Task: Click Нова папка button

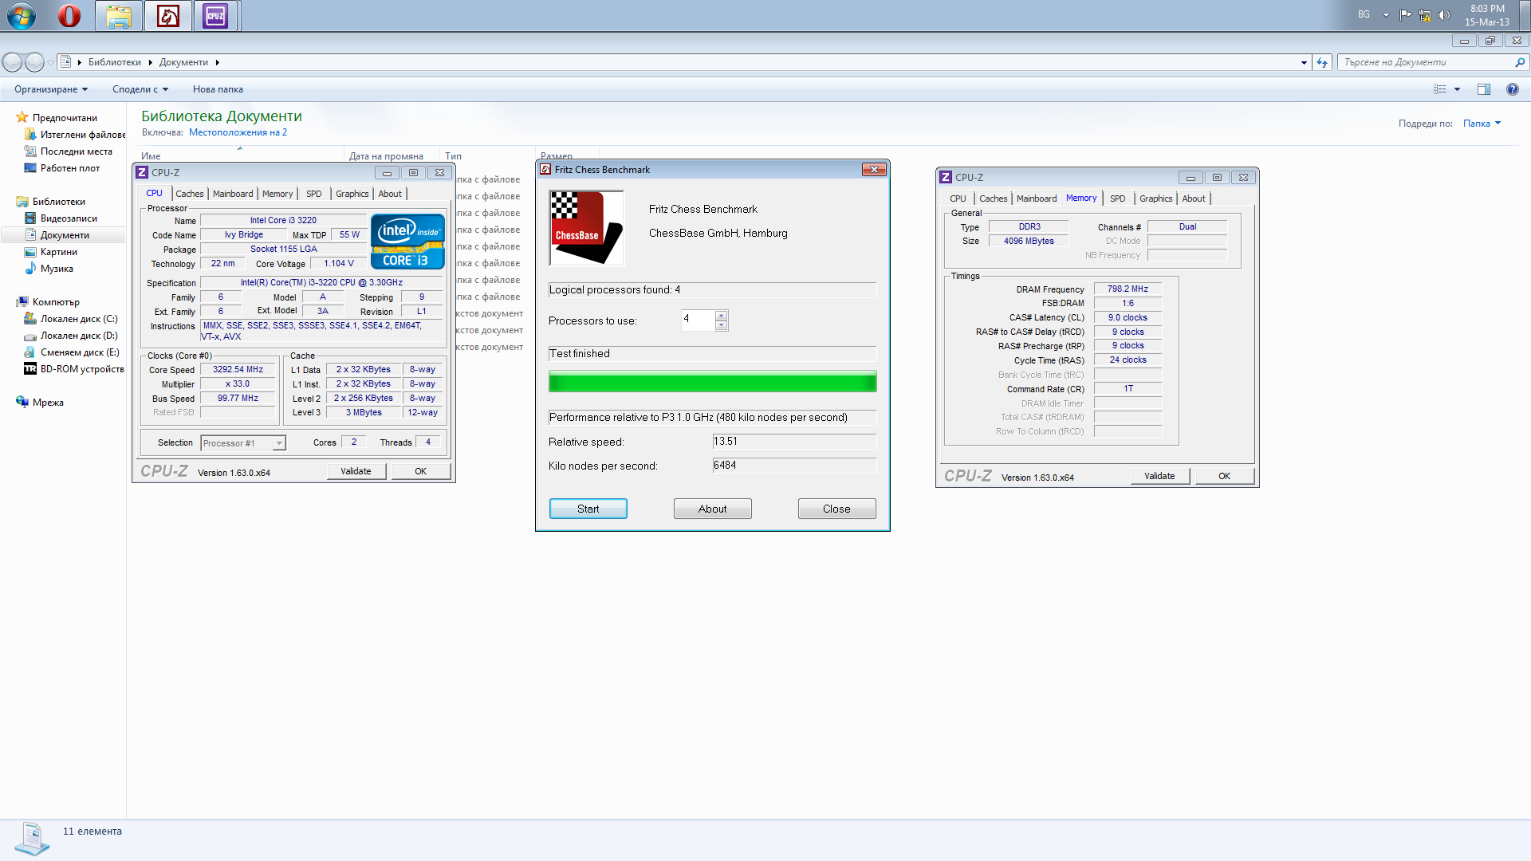Action: pyautogui.click(x=218, y=89)
